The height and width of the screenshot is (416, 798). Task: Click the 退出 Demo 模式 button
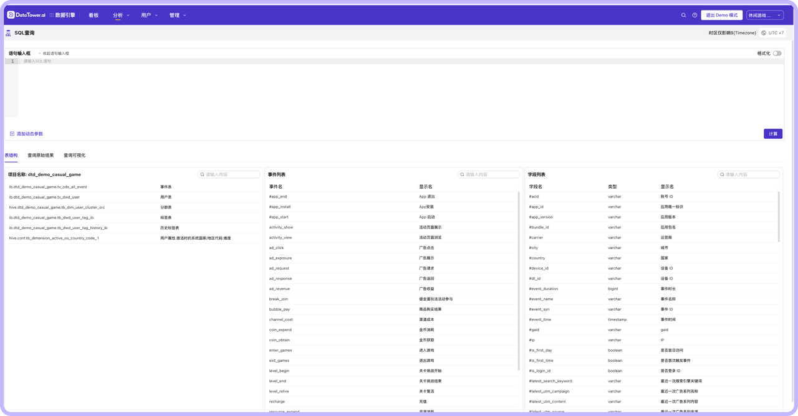point(721,15)
